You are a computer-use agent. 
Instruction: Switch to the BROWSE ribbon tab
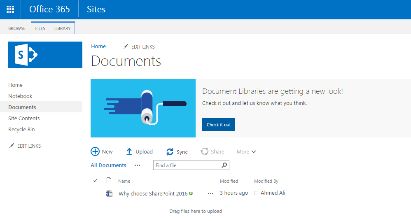[17, 28]
